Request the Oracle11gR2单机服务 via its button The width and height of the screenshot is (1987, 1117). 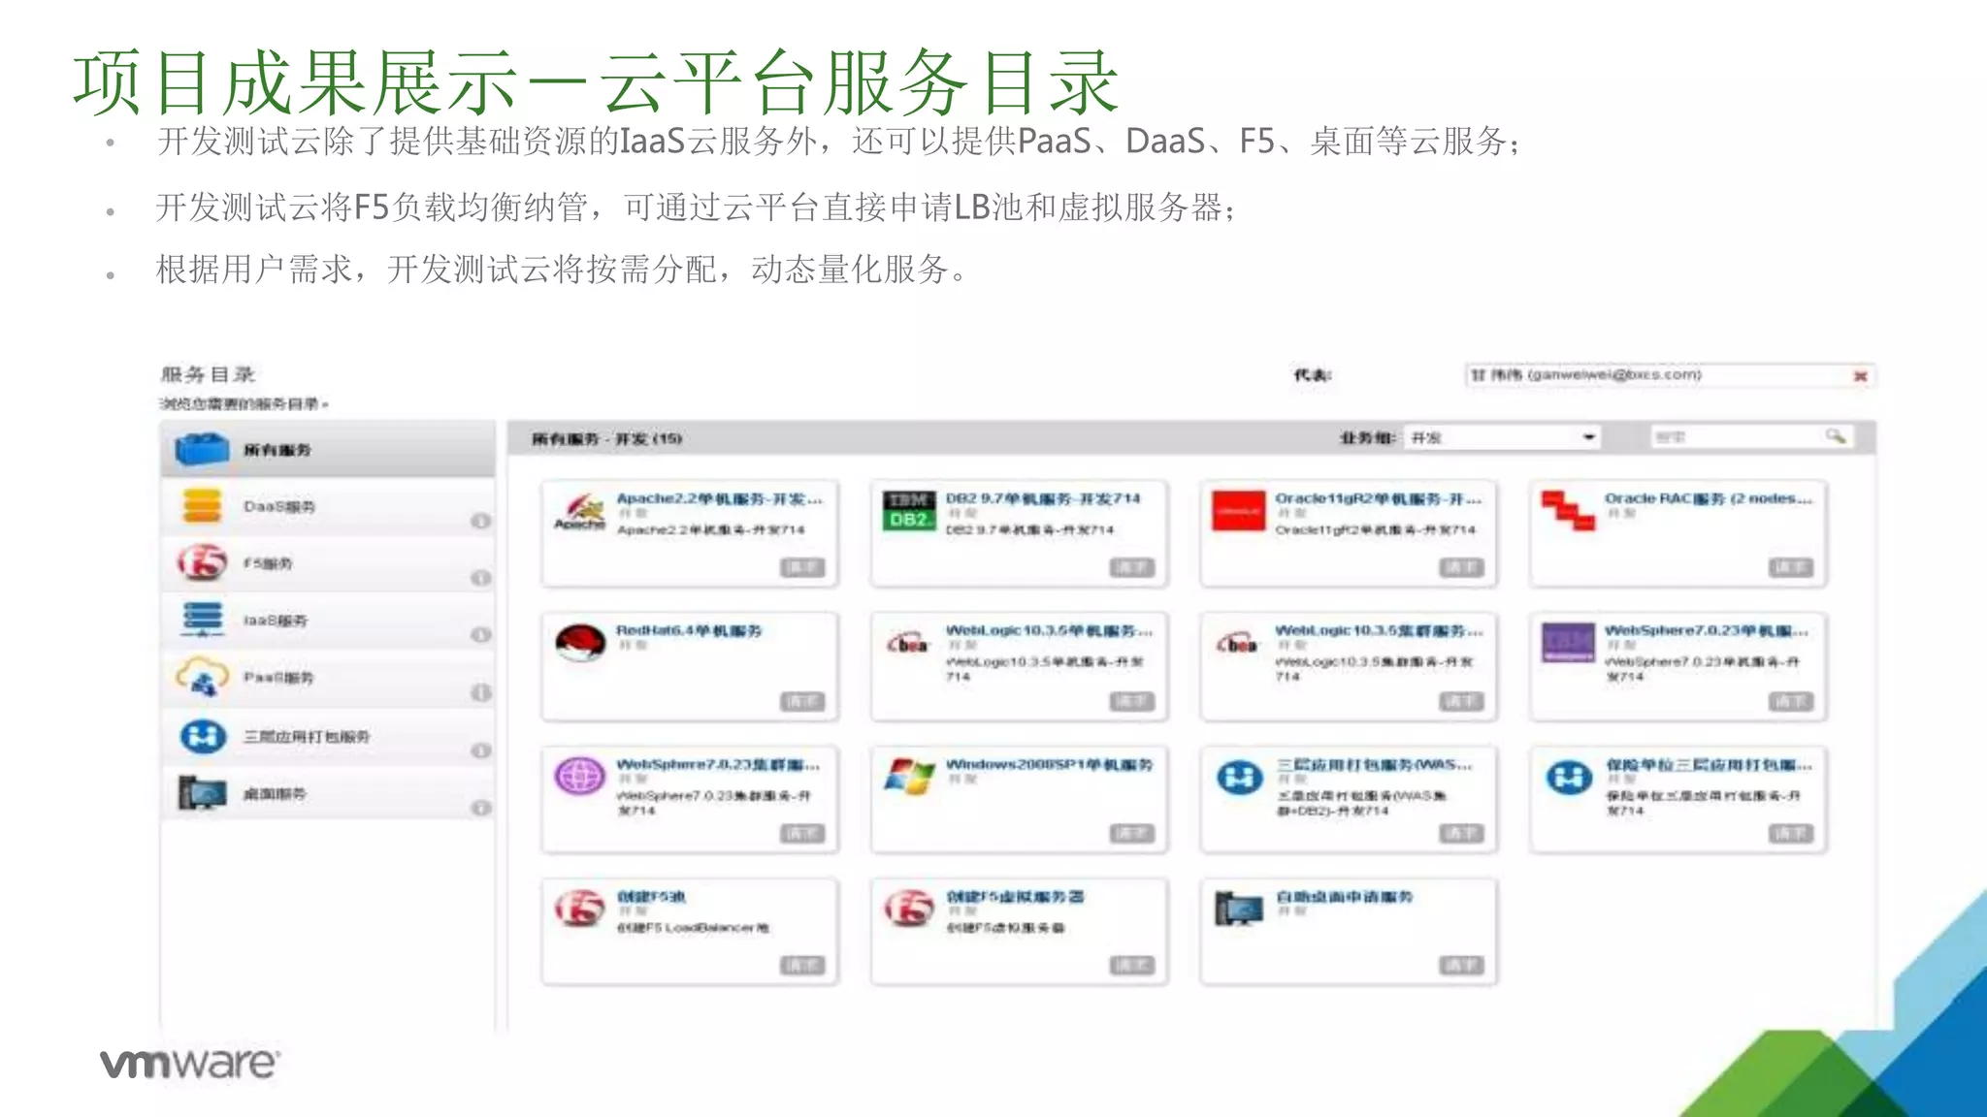point(1461,567)
